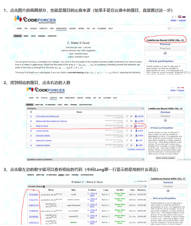Open submission 92199982
191x226 pixels.
coord(33,216)
